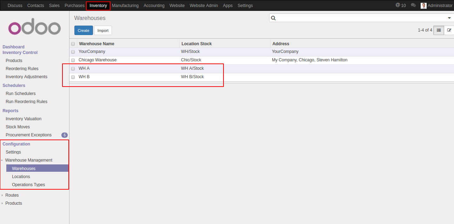The width and height of the screenshot is (454, 224).
Task: Check the Chicago Warehouse row checkbox
Action: (73, 60)
